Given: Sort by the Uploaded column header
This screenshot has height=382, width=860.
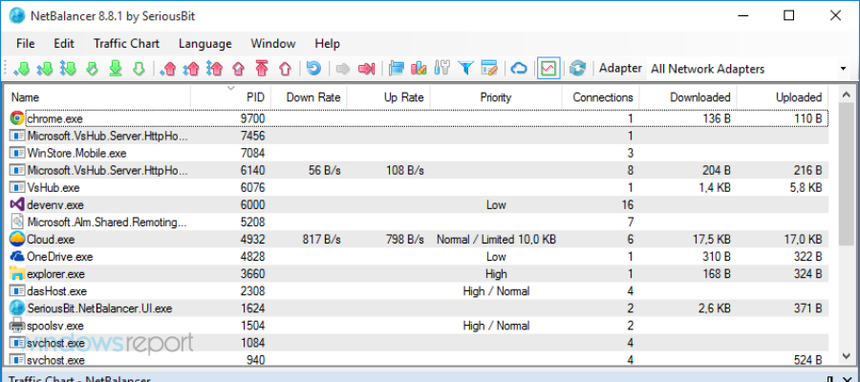Looking at the screenshot, I should point(783,97).
